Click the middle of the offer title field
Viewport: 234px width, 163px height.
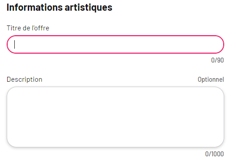[x=115, y=44]
